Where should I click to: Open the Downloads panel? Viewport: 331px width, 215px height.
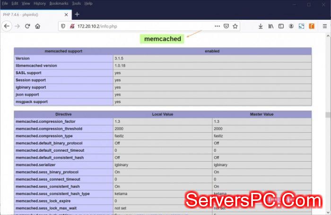261,26
